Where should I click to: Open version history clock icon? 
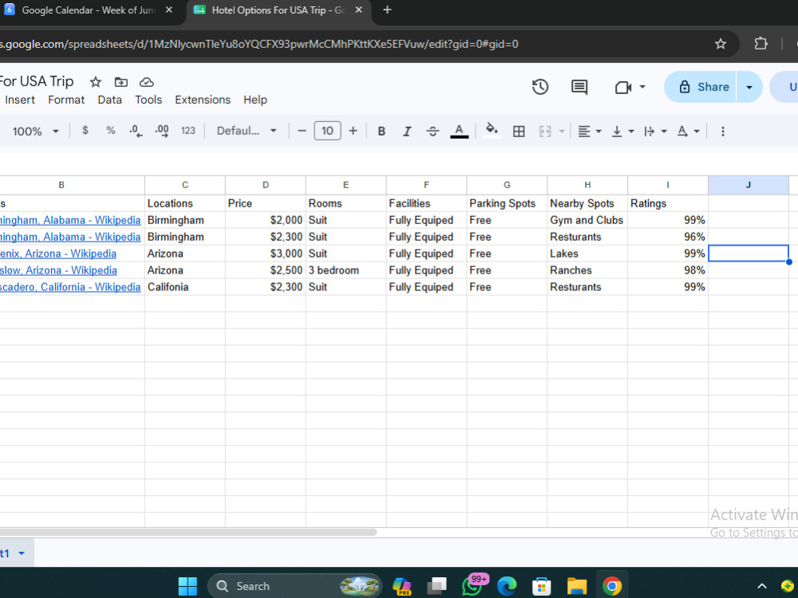(540, 87)
